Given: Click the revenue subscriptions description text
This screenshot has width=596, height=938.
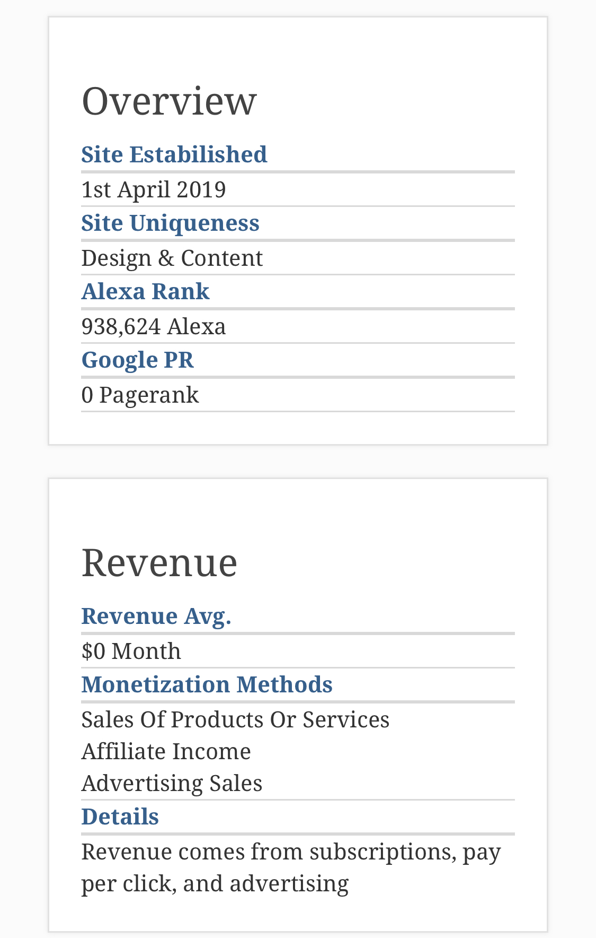Looking at the screenshot, I should point(291,867).
